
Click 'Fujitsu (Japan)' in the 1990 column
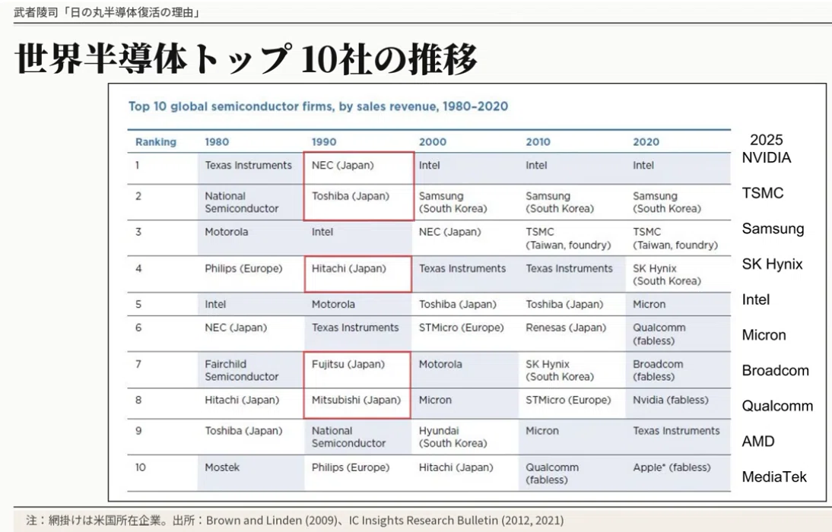pyautogui.click(x=348, y=364)
